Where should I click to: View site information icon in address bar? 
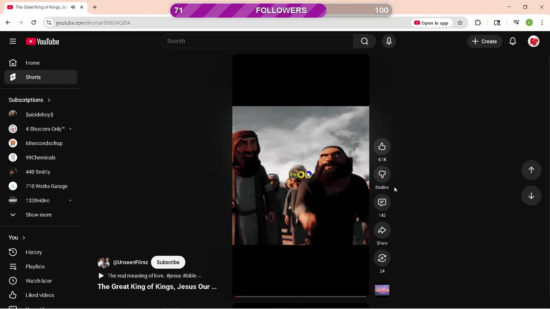pyautogui.click(x=49, y=23)
